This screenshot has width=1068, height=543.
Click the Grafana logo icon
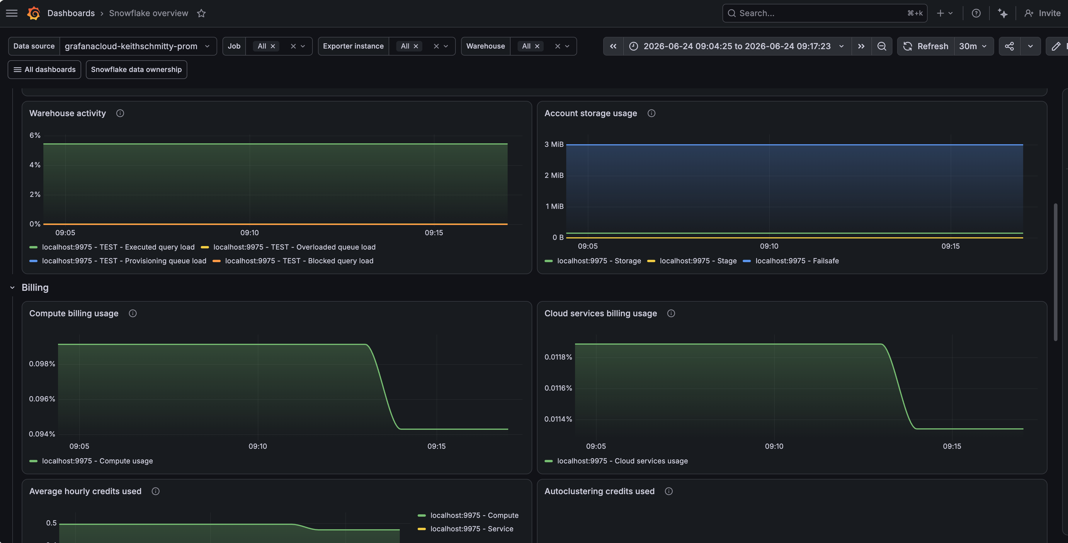34,13
